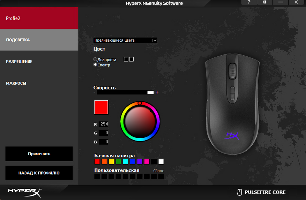Click inside the color wheel saturation disc
This screenshot has height=200, width=306.
[x=140, y=121]
